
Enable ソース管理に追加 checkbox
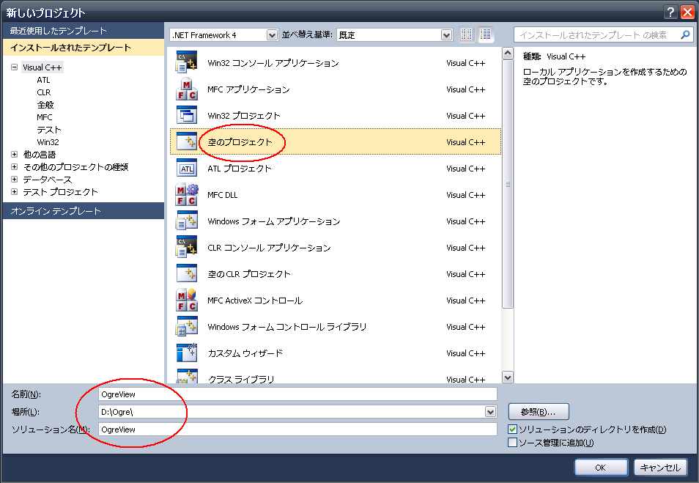point(512,443)
